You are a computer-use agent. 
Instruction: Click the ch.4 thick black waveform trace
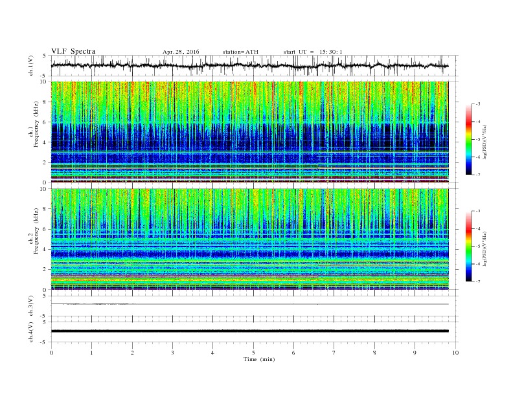249,331
